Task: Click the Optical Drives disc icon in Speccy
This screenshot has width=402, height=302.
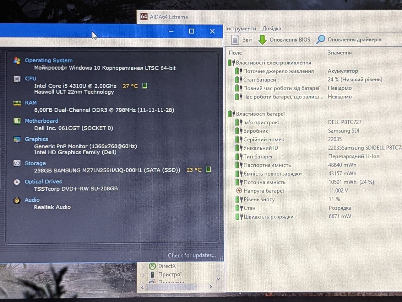Action: pos(17,182)
